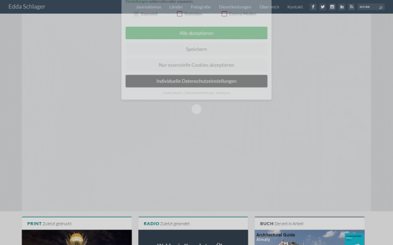
Task: Open Individuelle Datenschutzeinstellungen
Action: click(196, 81)
